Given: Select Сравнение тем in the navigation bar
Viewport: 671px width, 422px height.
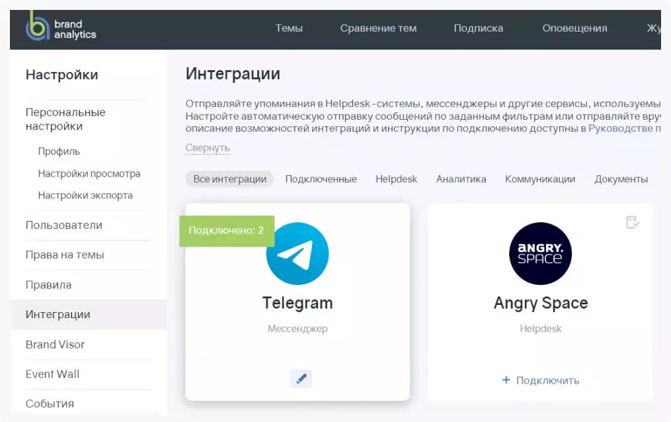Looking at the screenshot, I should 378,28.
